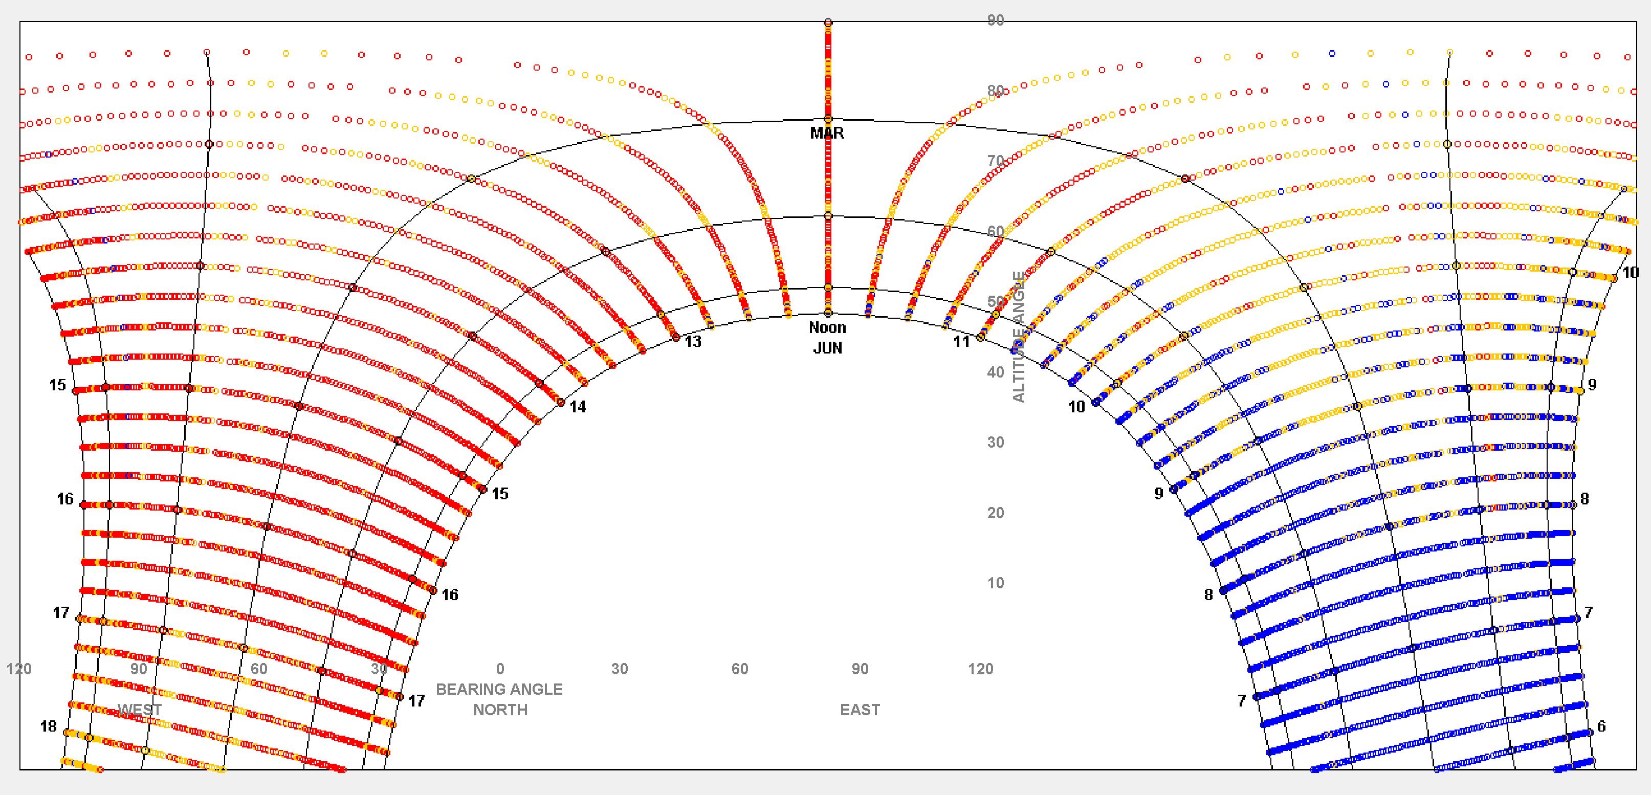1651x795 pixels.
Task: Click the vertical ALTITUDE ANGLE axis title
Action: 1019,337
